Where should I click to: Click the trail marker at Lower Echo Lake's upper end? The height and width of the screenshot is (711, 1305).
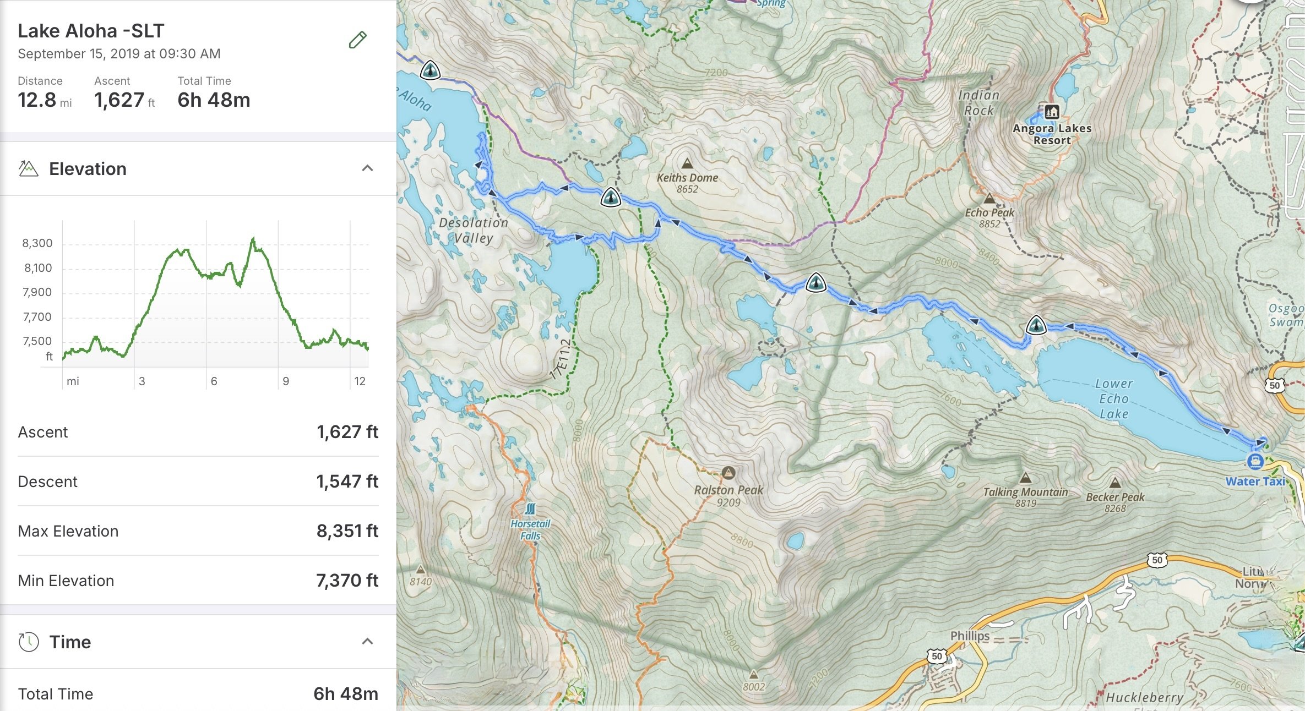[x=1036, y=325]
